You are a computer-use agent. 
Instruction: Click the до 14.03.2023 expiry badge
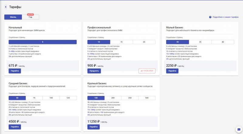coord(146,71)
